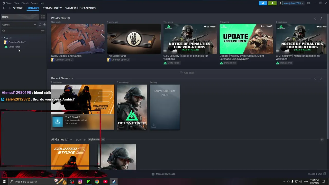Click download icon on Source SDK tile
The image size is (329, 185).
[154, 125]
